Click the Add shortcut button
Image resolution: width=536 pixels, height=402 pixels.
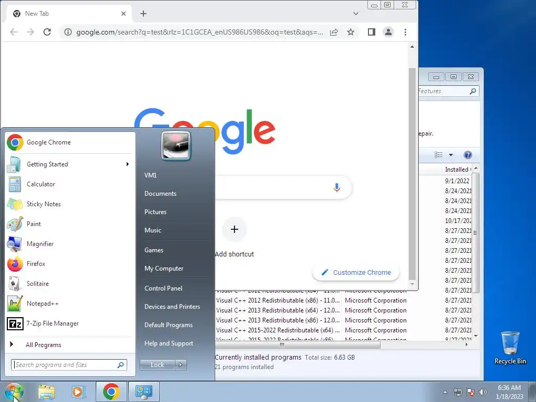234,237
